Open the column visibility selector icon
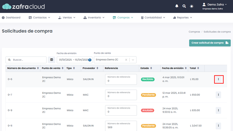The image size is (233, 131). 51,60
